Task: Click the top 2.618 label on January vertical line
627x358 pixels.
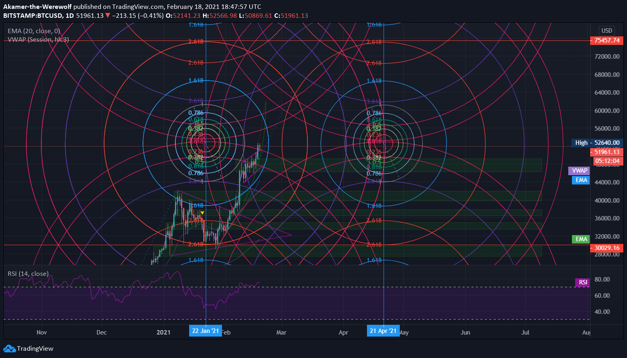Action: [x=196, y=42]
